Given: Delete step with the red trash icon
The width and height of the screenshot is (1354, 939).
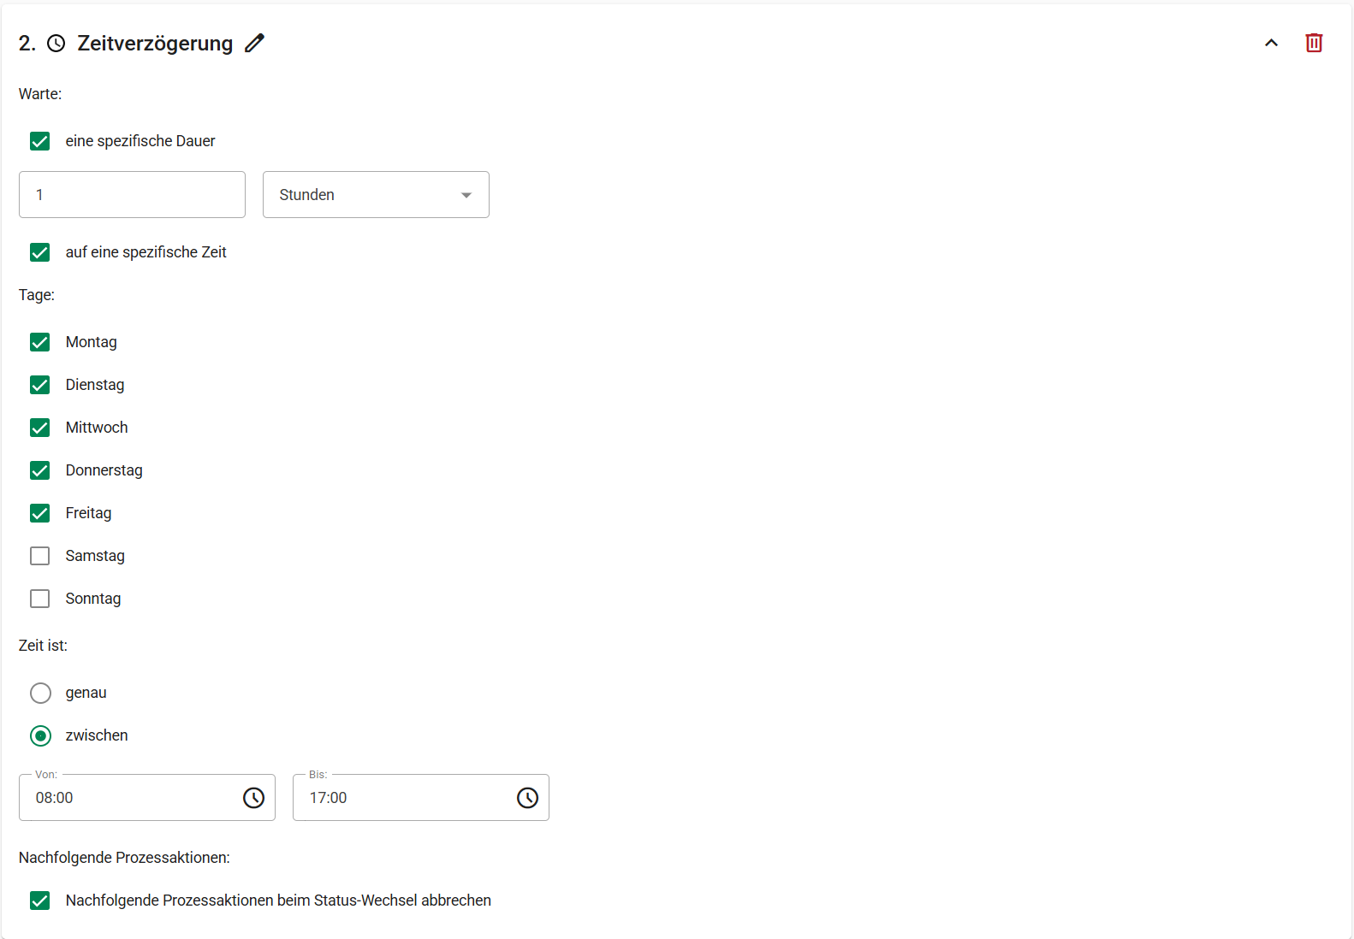Looking at the screenshot, I should [1314, 43].
